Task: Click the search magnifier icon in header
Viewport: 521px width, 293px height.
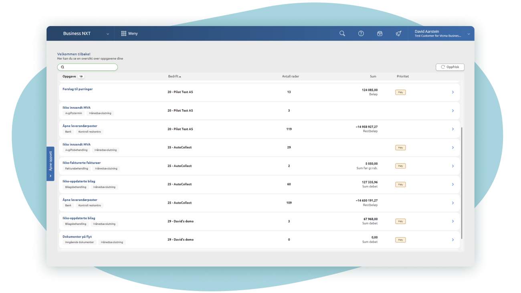Action: click(342, 34)
